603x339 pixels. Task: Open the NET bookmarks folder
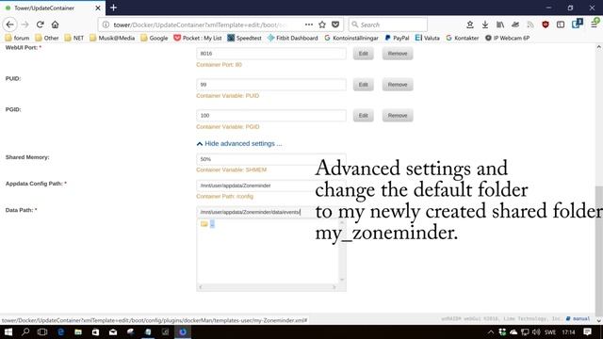tap(73, 38)
